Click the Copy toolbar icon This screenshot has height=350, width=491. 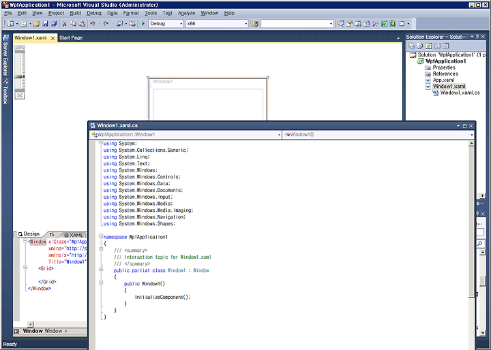[73, 24]
